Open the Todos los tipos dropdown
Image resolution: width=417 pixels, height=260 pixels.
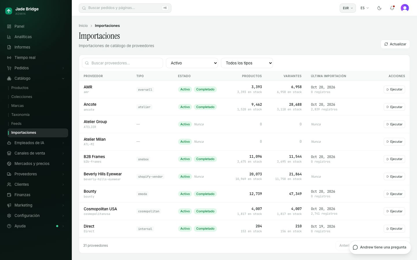pos(247,63)
